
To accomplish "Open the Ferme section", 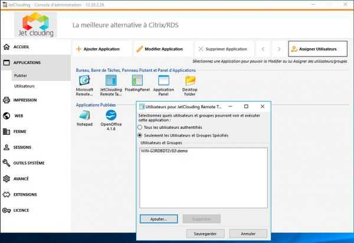I will (x=19, y=132).
